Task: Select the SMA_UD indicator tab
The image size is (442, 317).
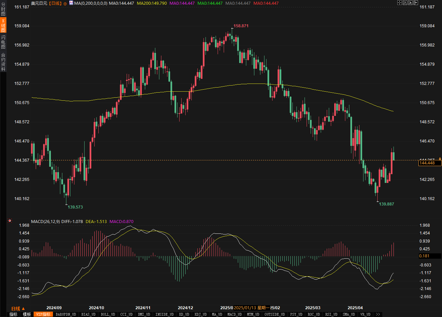Action: coord(349,314)
